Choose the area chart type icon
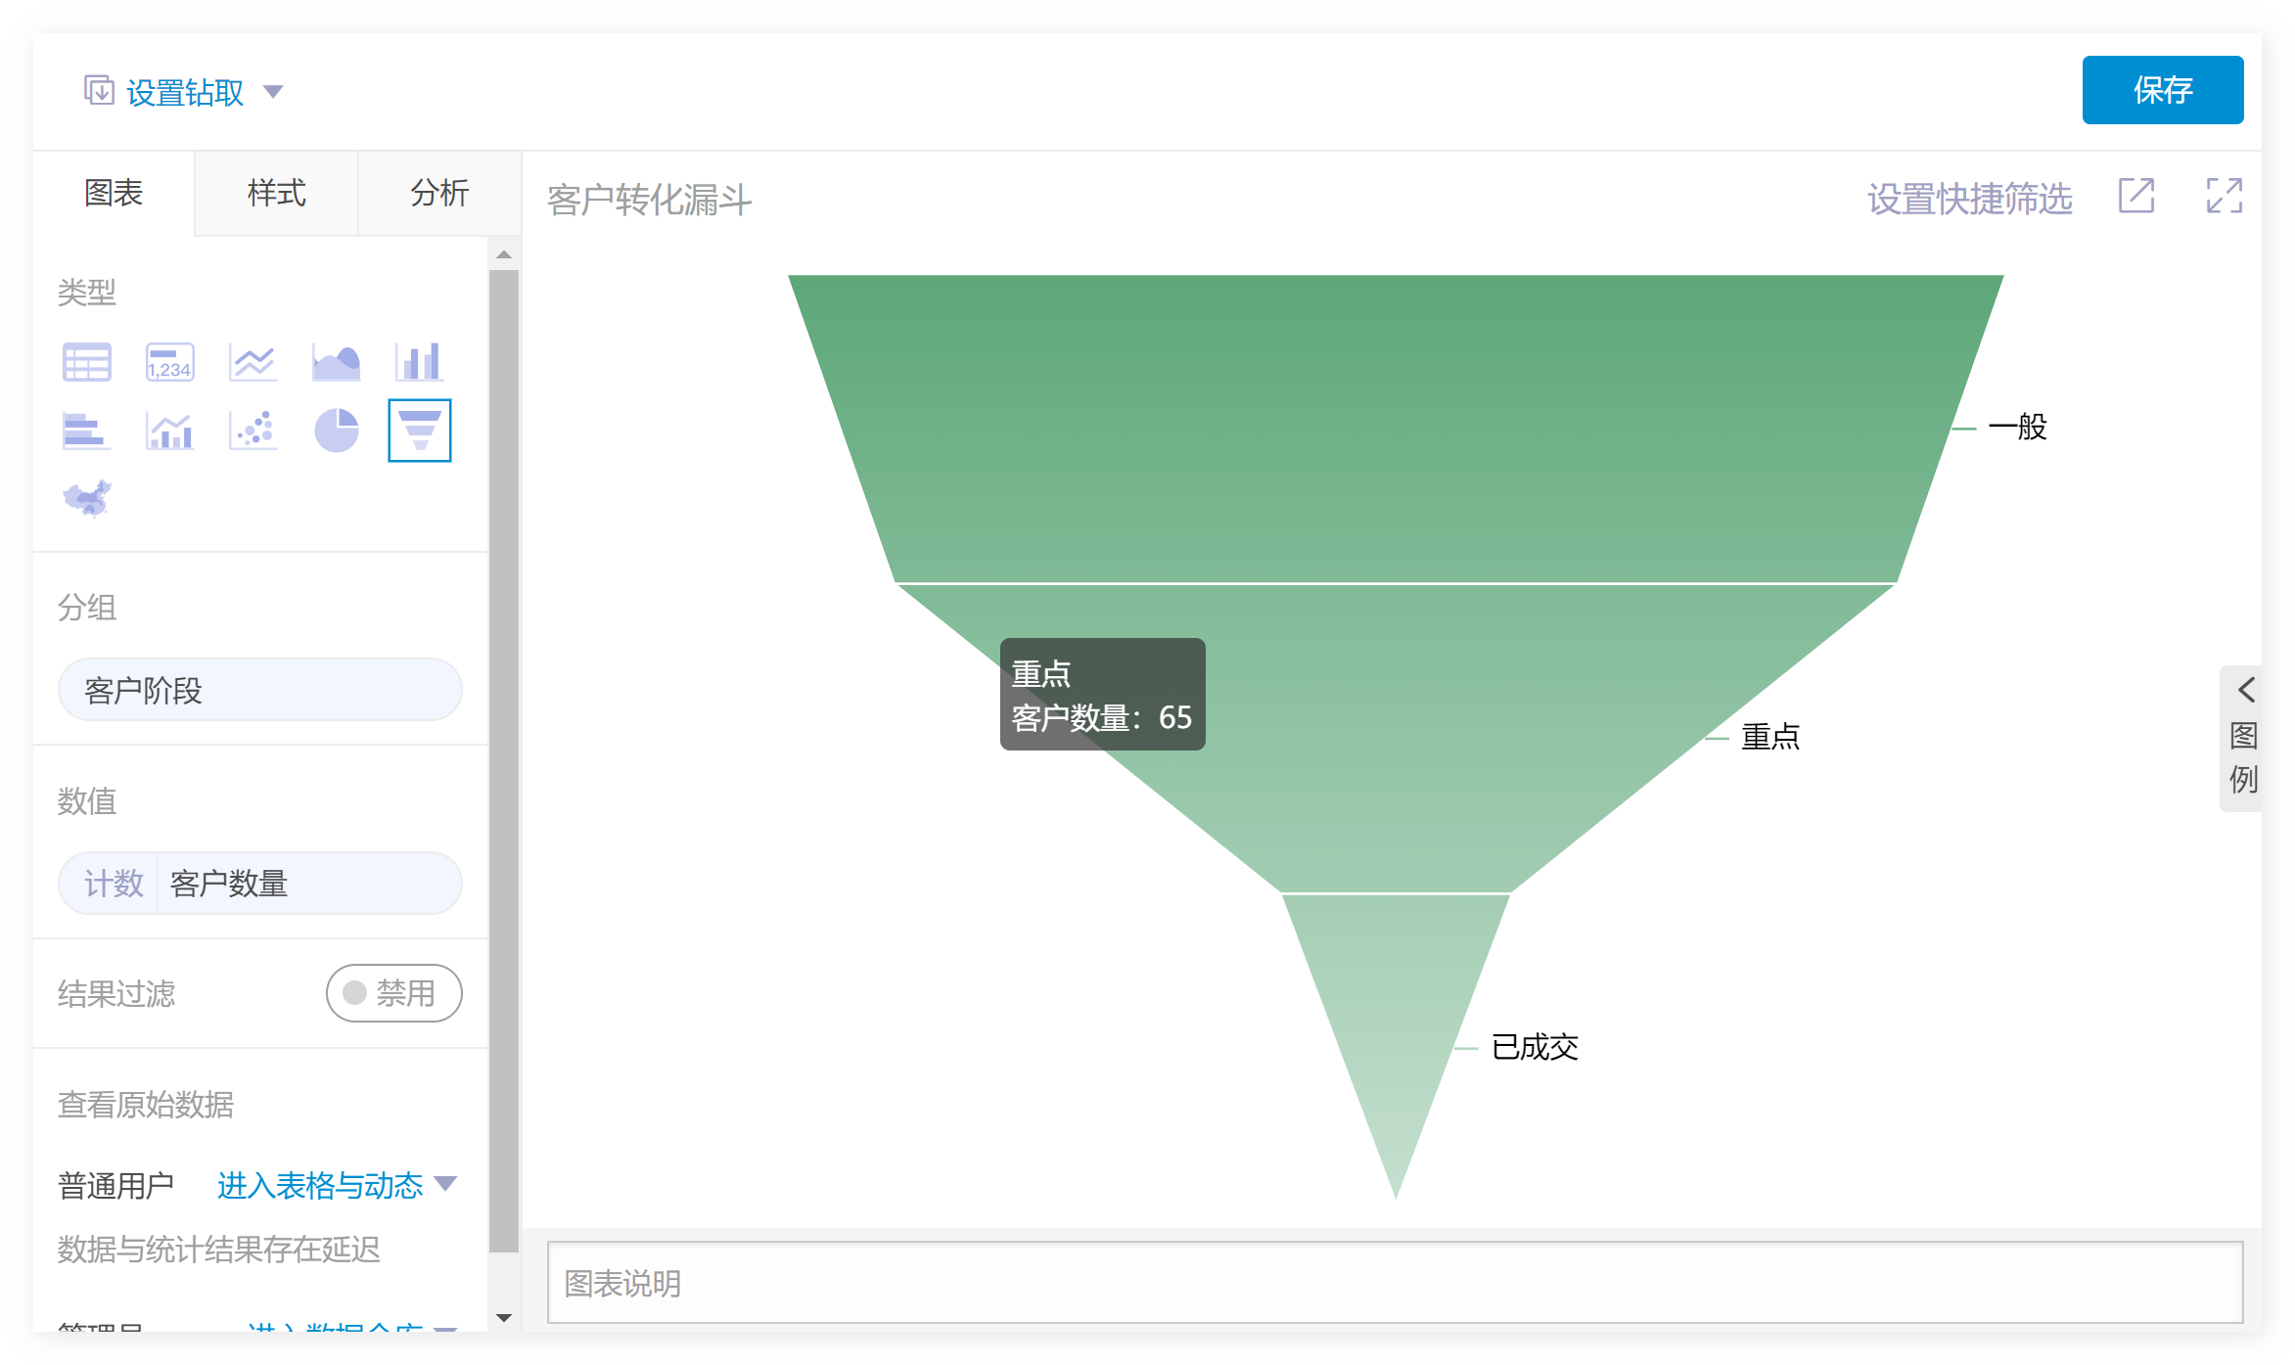 coord(336,362)
